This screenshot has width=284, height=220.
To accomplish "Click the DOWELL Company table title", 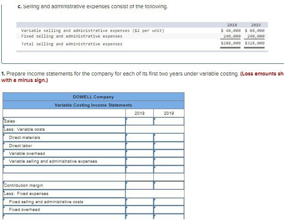I will tap(93, 97).
